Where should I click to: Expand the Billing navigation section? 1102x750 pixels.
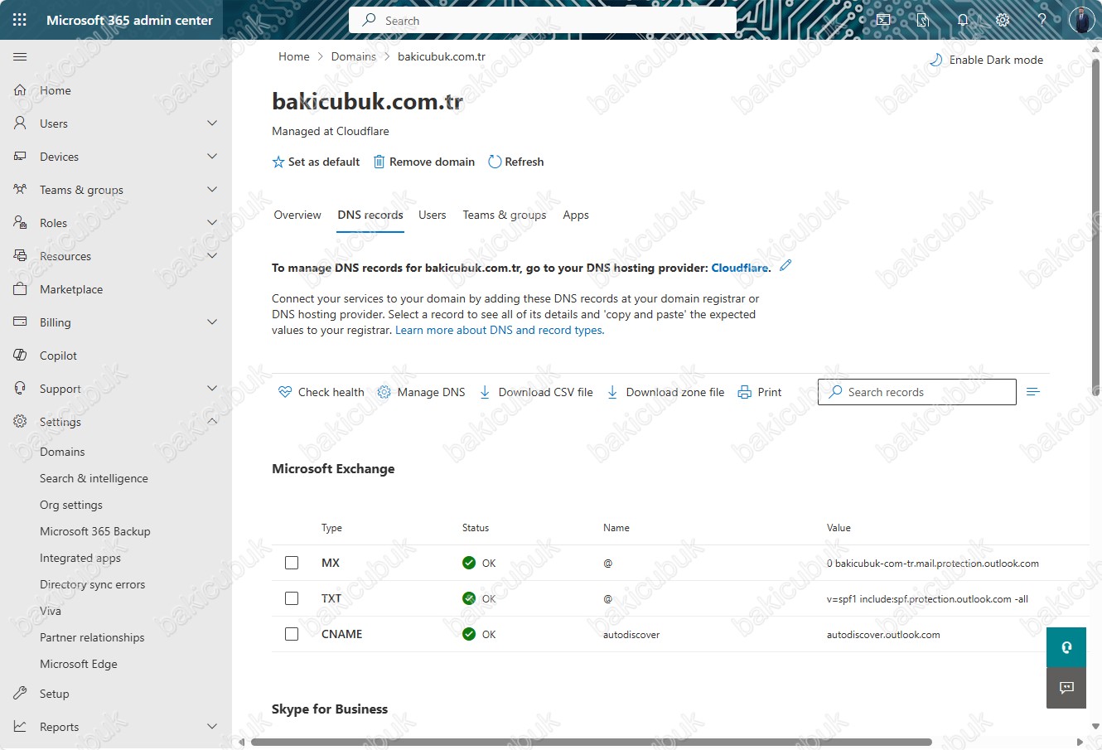pyautogui.click(x=212, y=322)
